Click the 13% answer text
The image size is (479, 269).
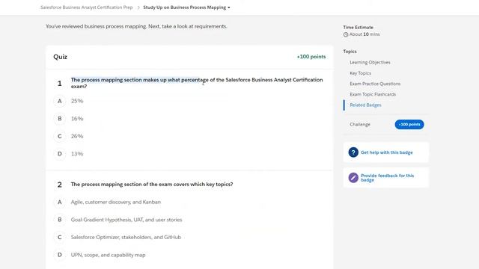(x=77, y=154)
